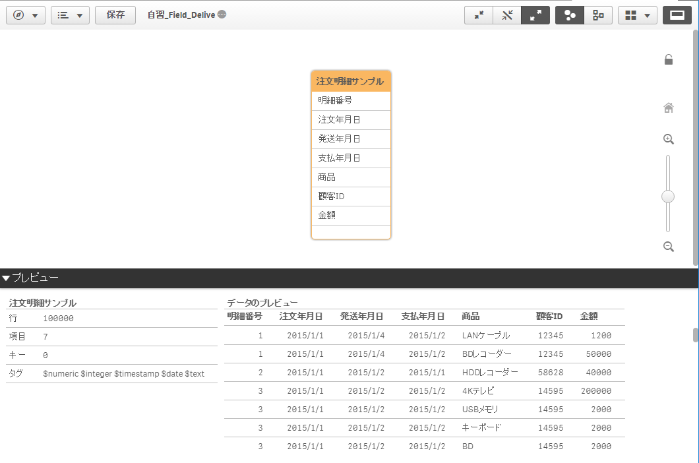
Task: Click the collapse all tables icon
Action: pos(479,15)
